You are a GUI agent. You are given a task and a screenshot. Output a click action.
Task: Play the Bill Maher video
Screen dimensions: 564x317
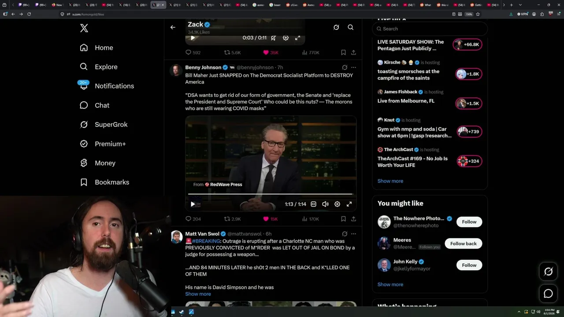pos(193,204)
